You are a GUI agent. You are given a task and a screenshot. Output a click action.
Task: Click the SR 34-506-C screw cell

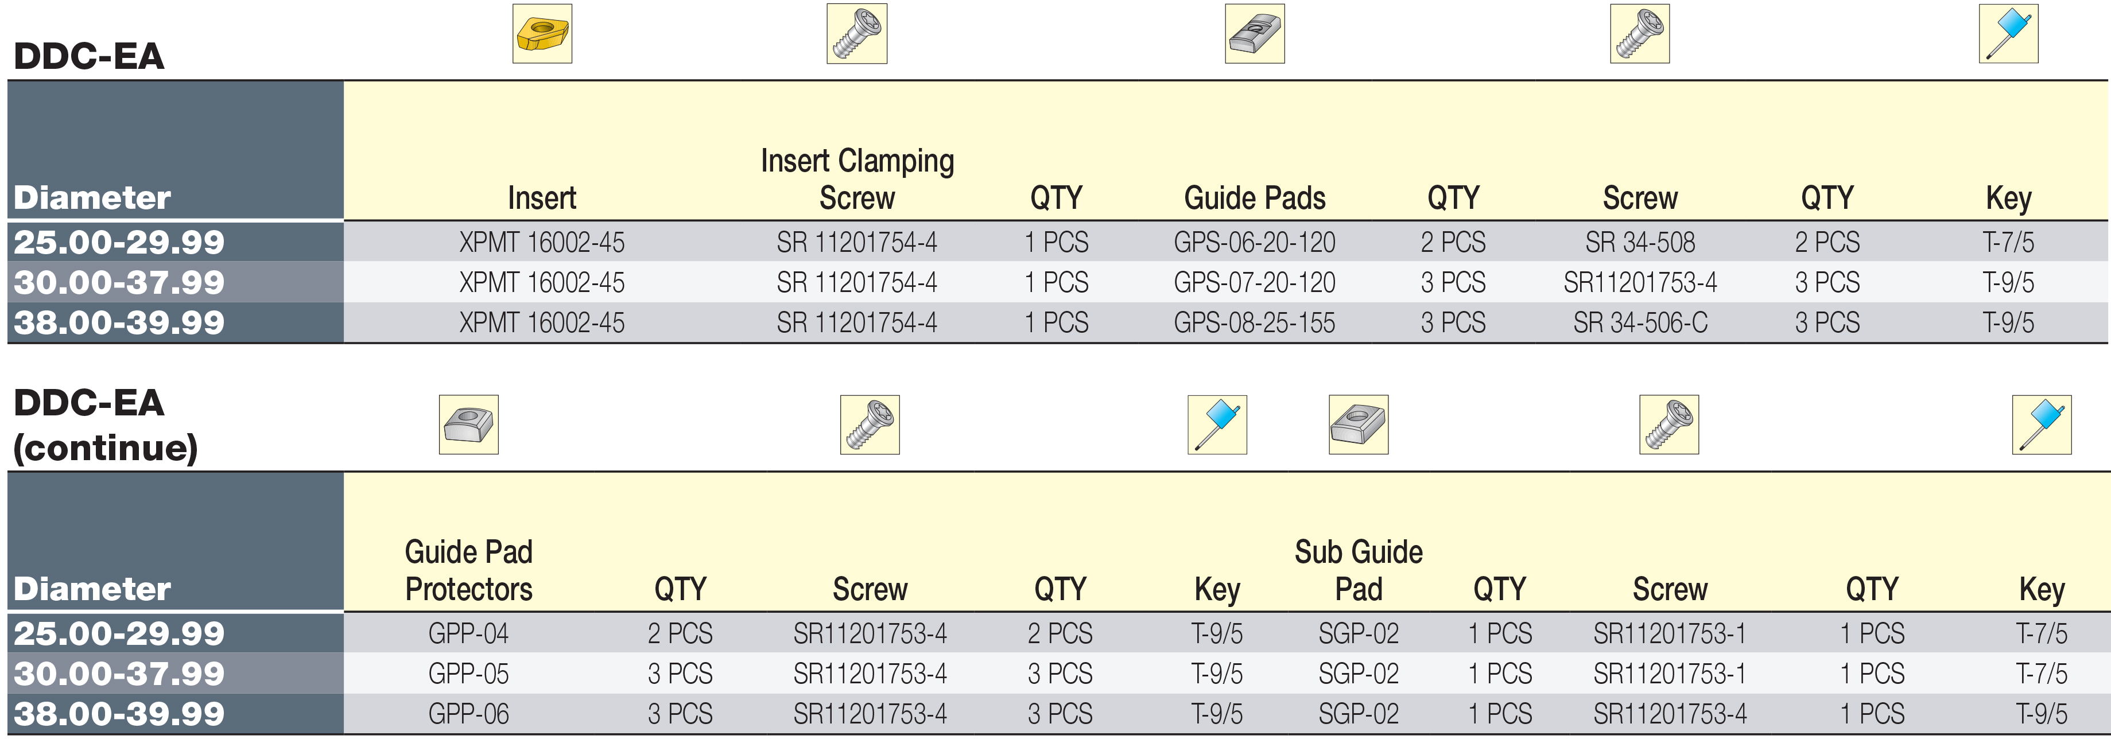[1640, 322]
